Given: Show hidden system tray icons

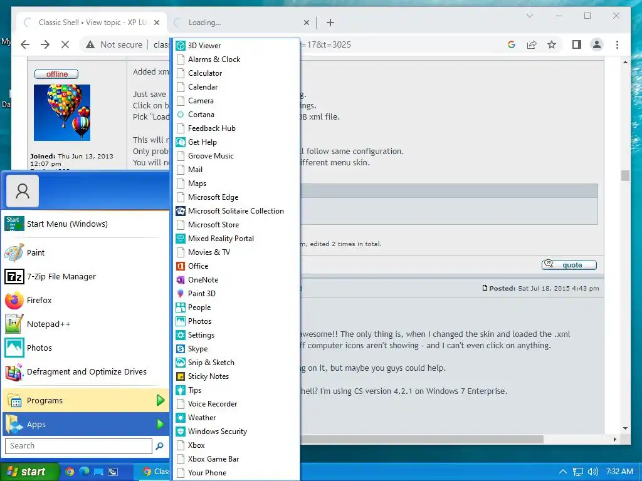Looking at the screenshot, I should click(x=563, y=472).
